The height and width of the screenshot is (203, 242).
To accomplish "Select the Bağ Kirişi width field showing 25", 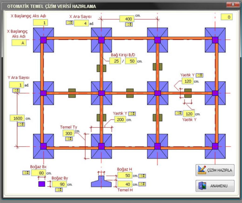I will (115, 61).
